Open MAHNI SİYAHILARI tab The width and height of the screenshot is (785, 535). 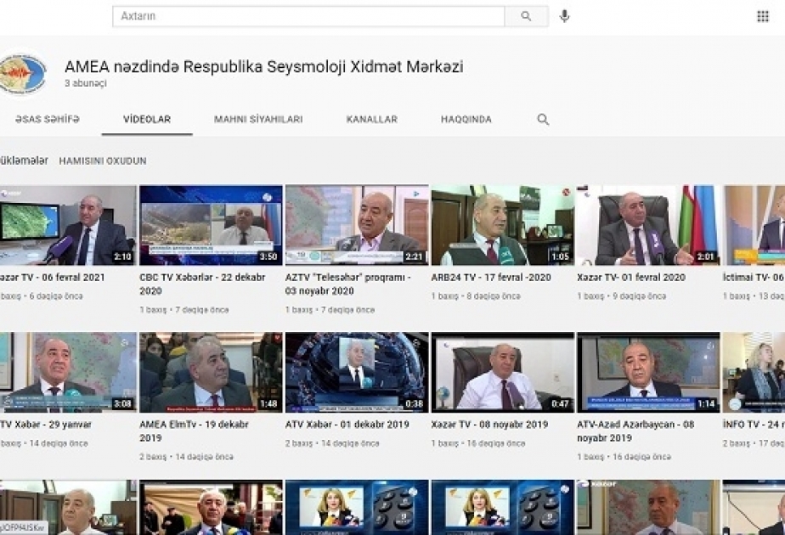click(x=258, y=119)
